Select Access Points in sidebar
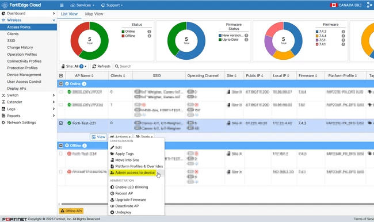The width and height of the screenshot is (374, 222). coord(28,27)
